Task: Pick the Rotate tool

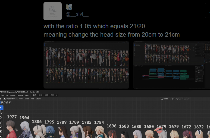Action: pos(1,122)
